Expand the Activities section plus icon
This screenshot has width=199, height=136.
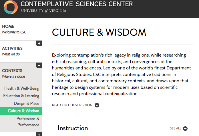[39, 43]
